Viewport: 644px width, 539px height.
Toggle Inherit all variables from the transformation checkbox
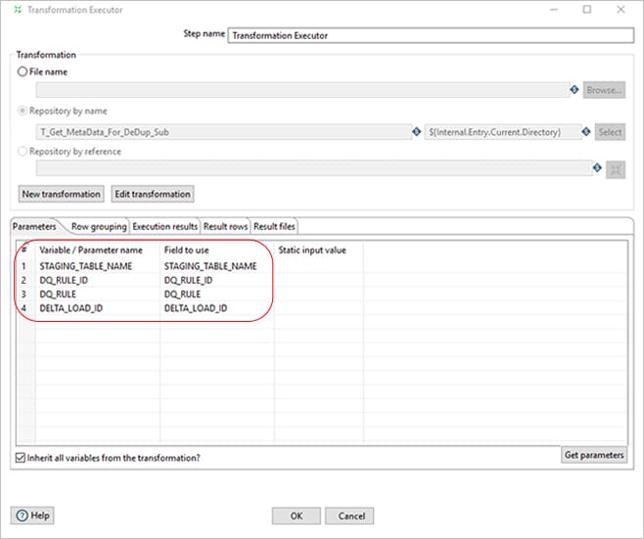click(21, 457)
